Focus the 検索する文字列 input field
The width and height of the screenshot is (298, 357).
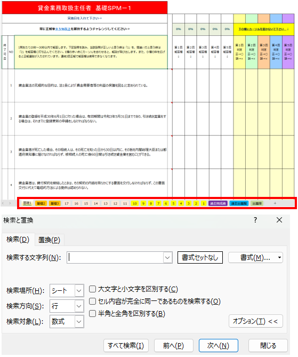click(115, 258)
